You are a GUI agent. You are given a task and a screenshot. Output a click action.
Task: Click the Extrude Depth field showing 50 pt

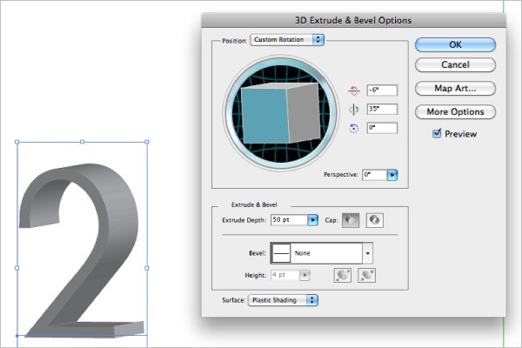pyautogui.click(x=289, y=220)
